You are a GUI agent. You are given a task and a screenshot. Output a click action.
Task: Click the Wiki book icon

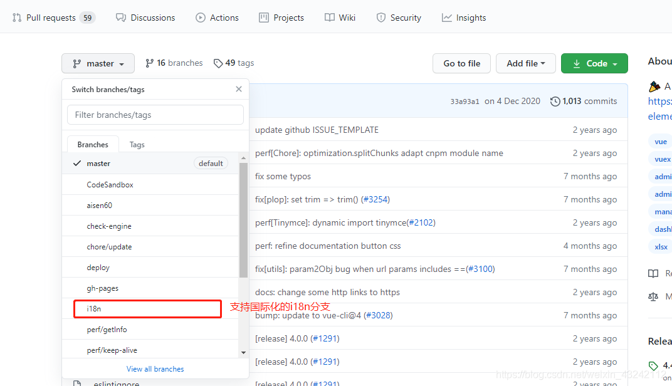coord(330,18)
